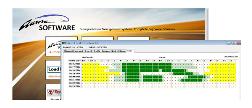
Task: Click the 1am empty cell in 10/23/2014 row
Action: pos(91,86)
